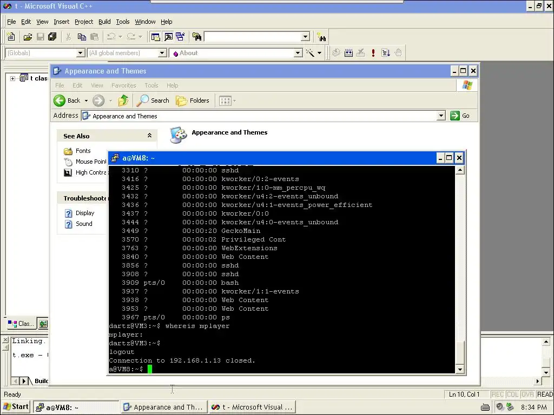Click the Redo arrow icon

131,37
